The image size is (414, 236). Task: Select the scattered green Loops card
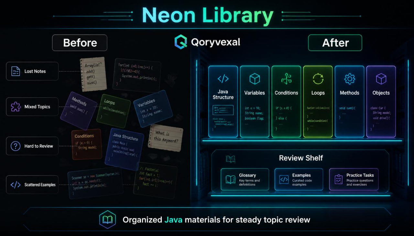click(x=114, y=111)
